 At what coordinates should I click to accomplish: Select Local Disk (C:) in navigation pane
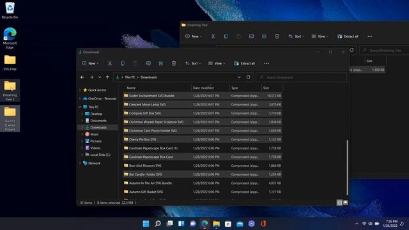click(100, 155)
